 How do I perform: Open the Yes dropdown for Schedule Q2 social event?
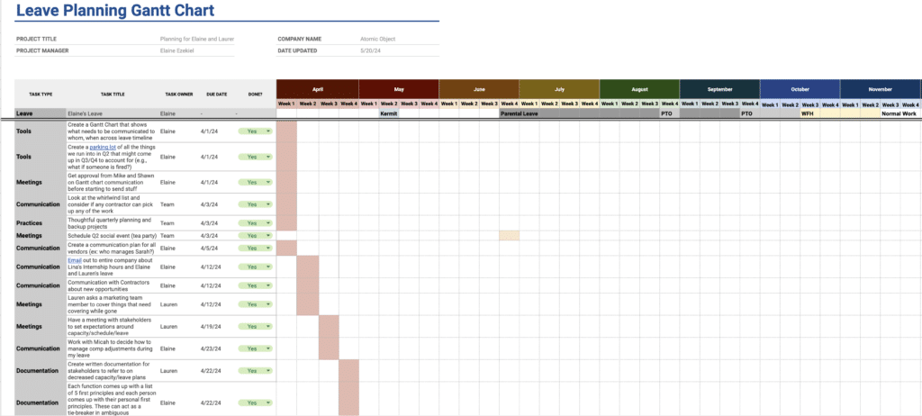click(267, 235)
